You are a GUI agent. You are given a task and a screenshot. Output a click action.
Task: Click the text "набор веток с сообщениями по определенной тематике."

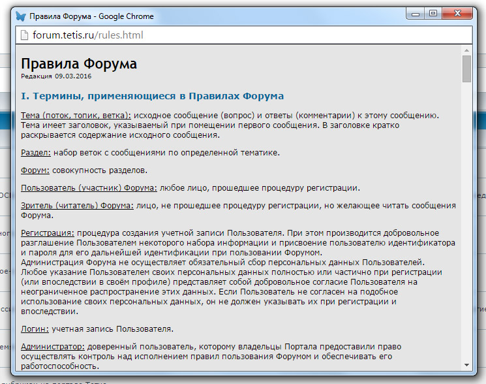tap(166, 153)
